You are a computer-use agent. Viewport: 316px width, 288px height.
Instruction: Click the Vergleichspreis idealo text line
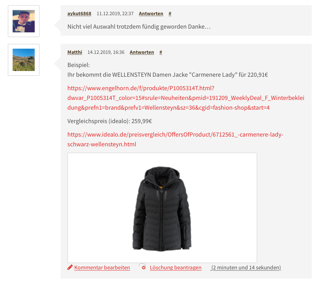[110, 121]
